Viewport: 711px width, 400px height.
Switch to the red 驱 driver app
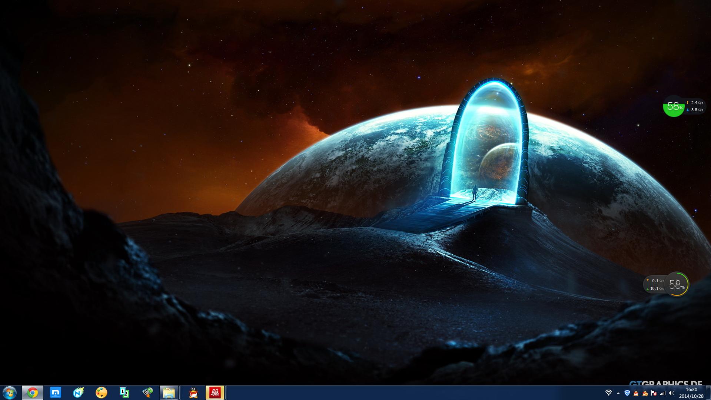[215, 393]
